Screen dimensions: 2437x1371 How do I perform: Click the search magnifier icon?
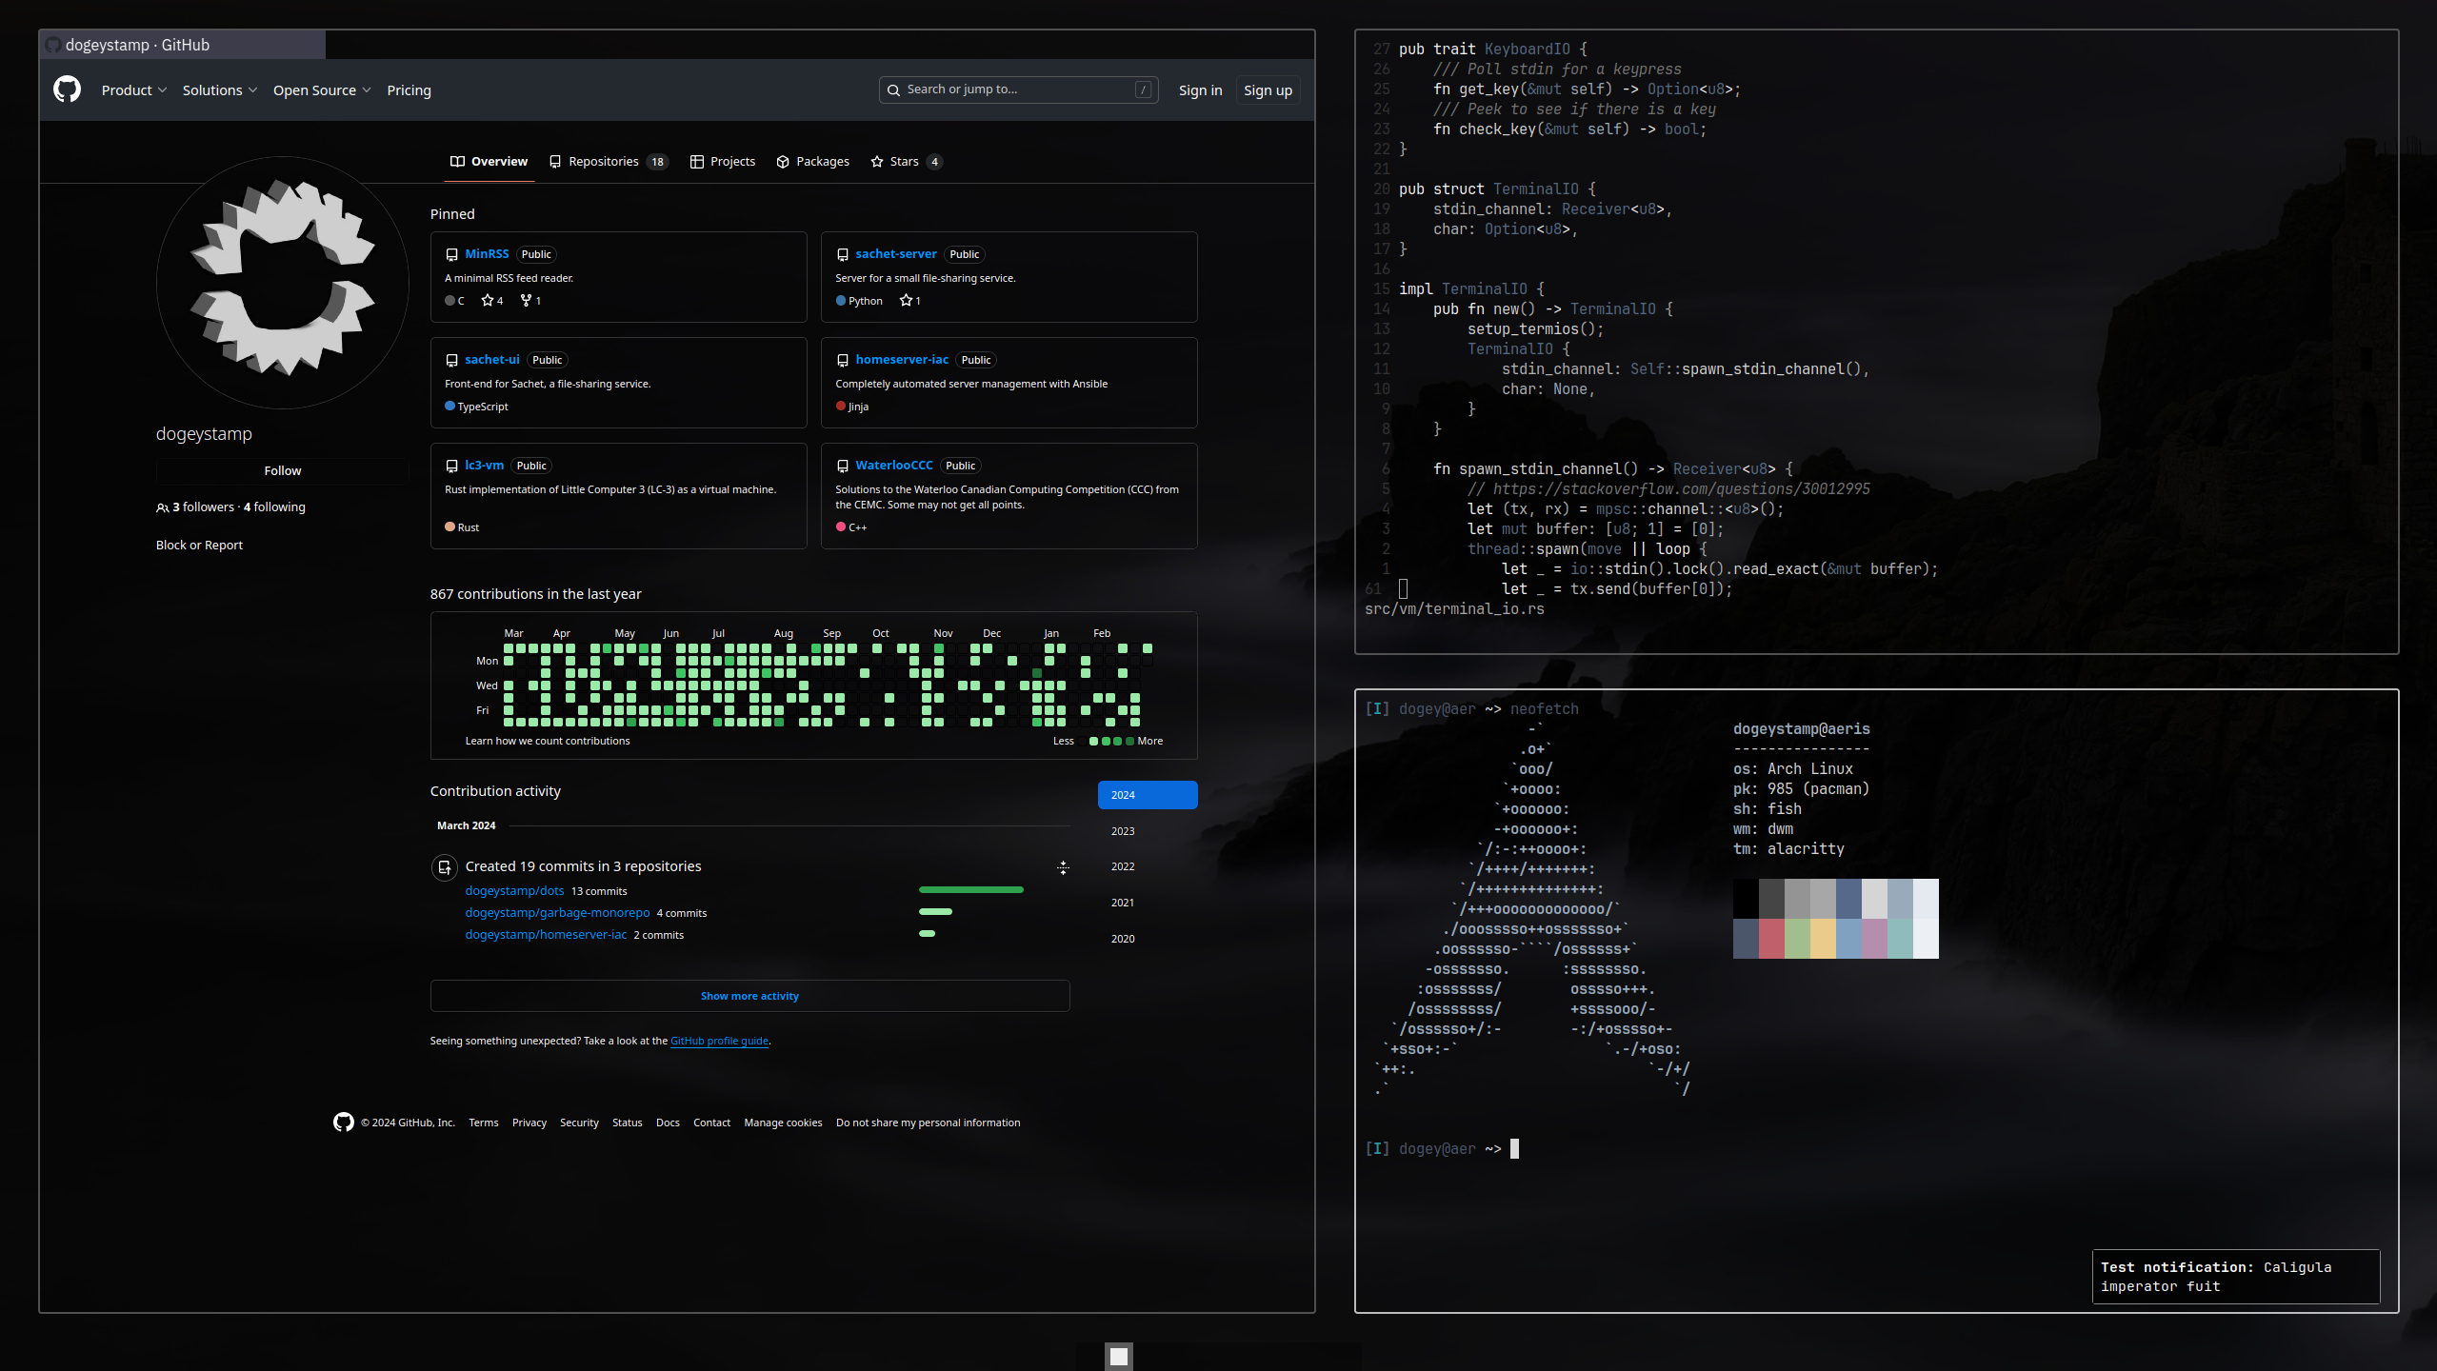[x=893, y=90]
